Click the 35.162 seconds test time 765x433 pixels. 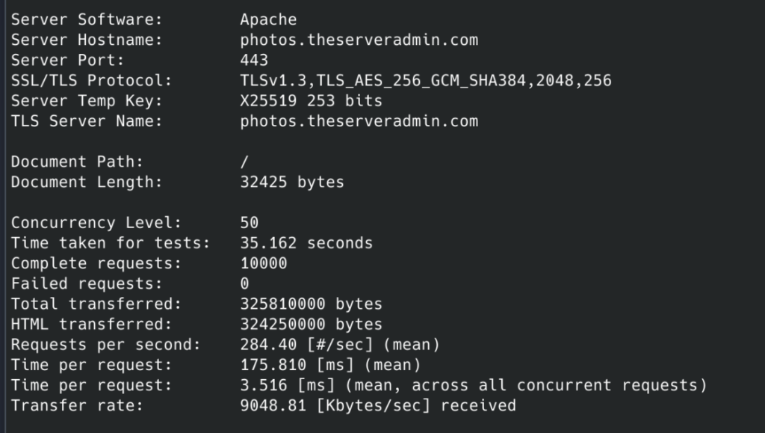306,243
